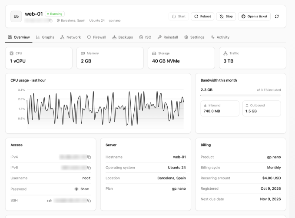Click the Traffic network icon

(225, 53)
